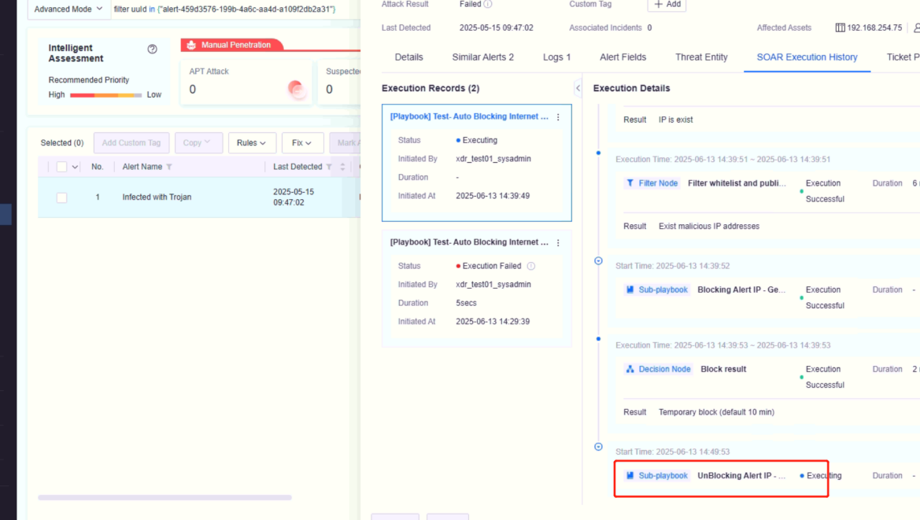Click the Block result node name
The width and height of the screenshot is (920, 520).
coord(723,369)
